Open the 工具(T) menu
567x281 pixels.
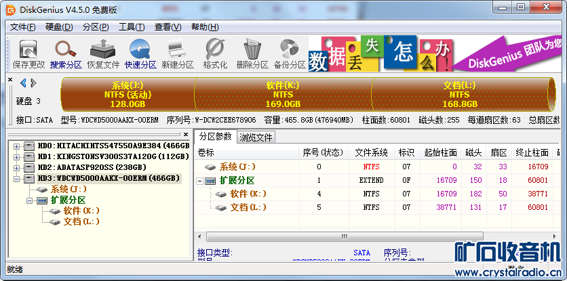pos(132,27)
